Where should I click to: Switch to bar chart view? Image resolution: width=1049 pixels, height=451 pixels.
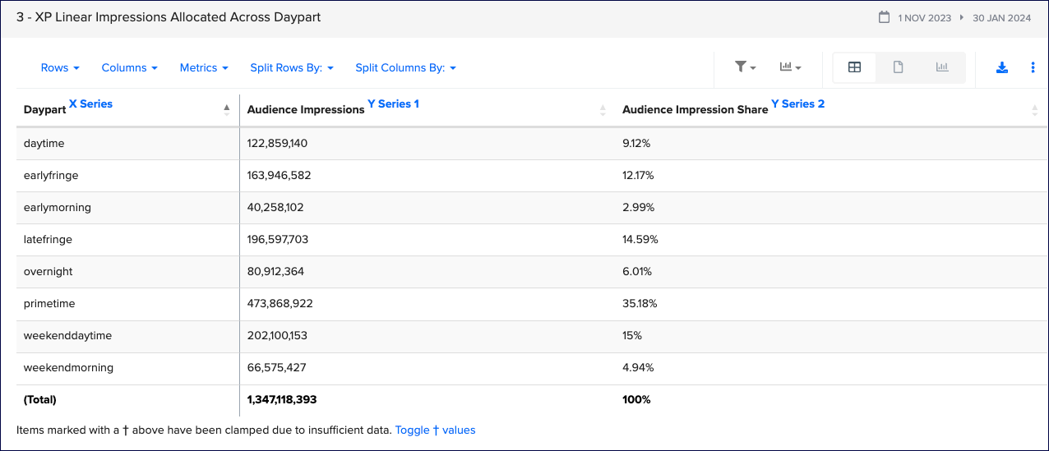pos(942,67)
